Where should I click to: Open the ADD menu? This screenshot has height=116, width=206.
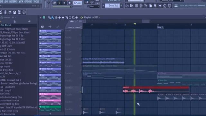(6, 1)
